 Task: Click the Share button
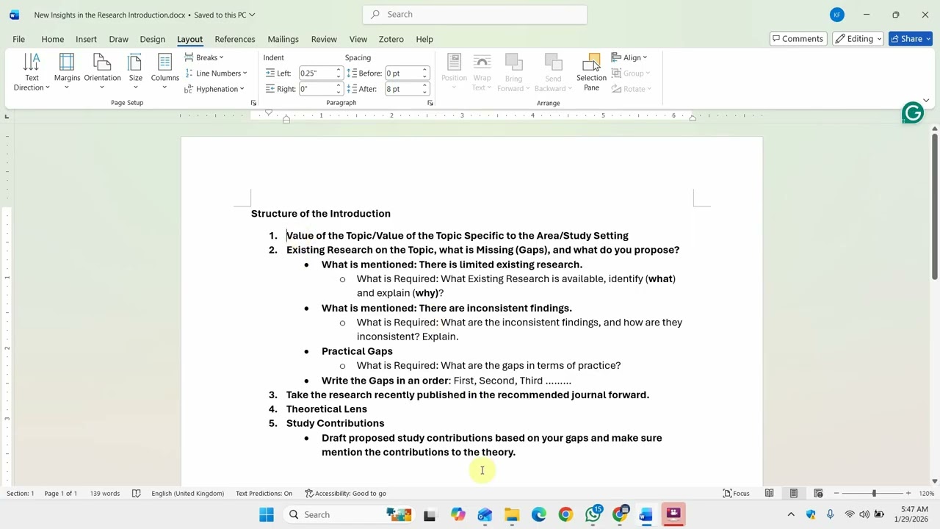[911, 39]
